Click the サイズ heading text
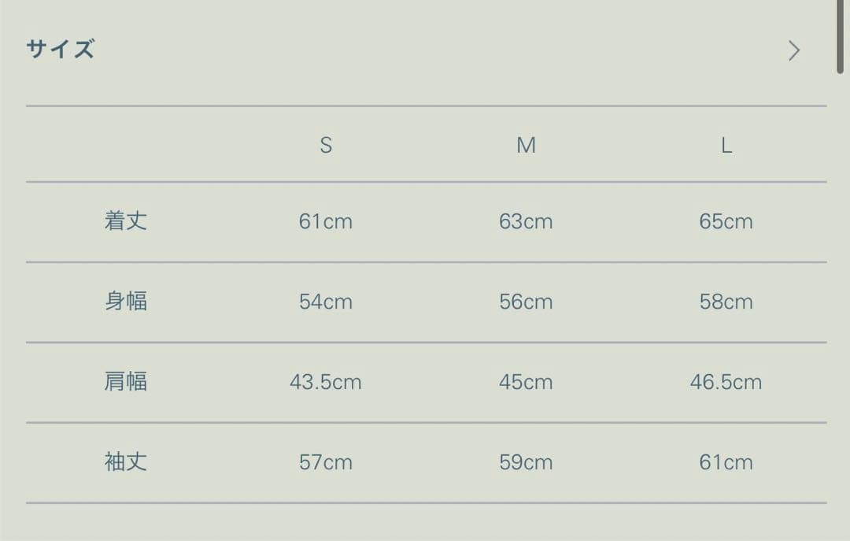The image size is (850, 541). click(60, 50)
